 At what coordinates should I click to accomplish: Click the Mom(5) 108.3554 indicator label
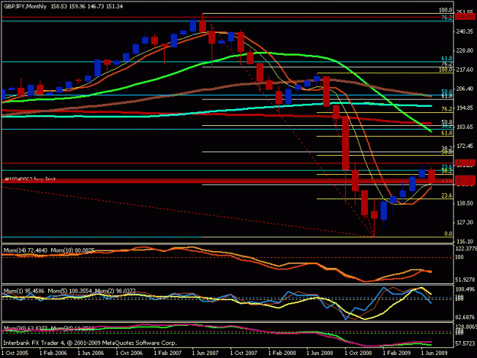70,291
